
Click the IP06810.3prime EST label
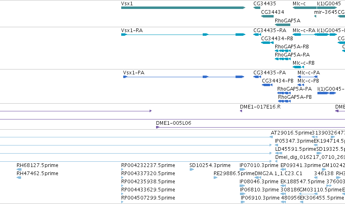pos(259,190)
